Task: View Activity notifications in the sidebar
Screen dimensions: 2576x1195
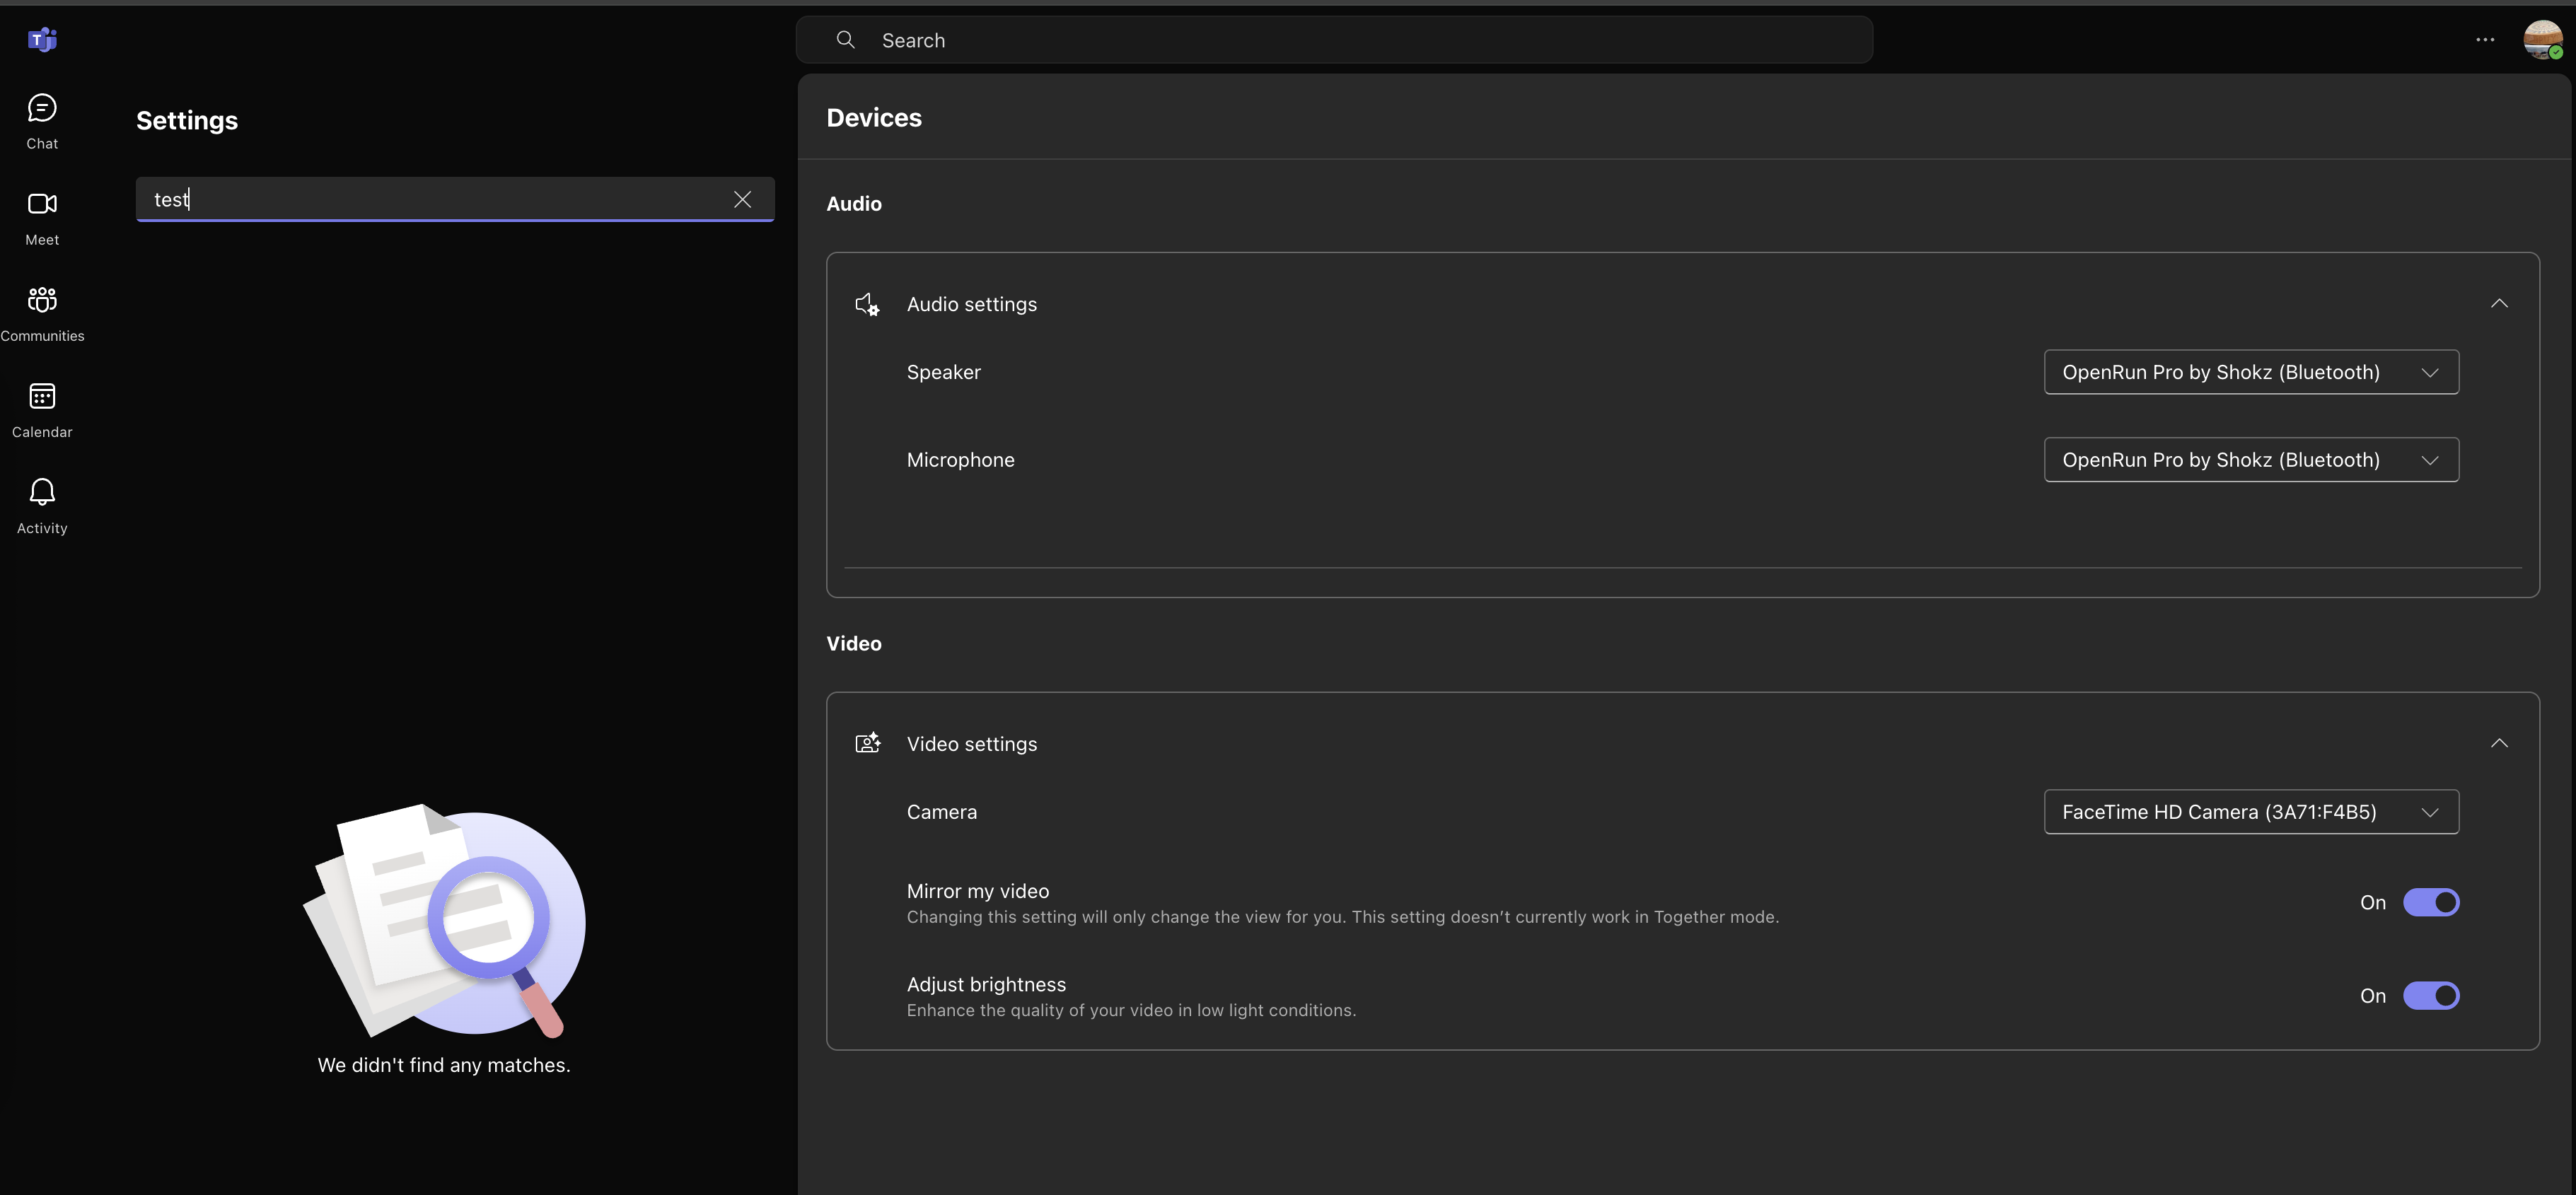Action: tap(41, 503)
